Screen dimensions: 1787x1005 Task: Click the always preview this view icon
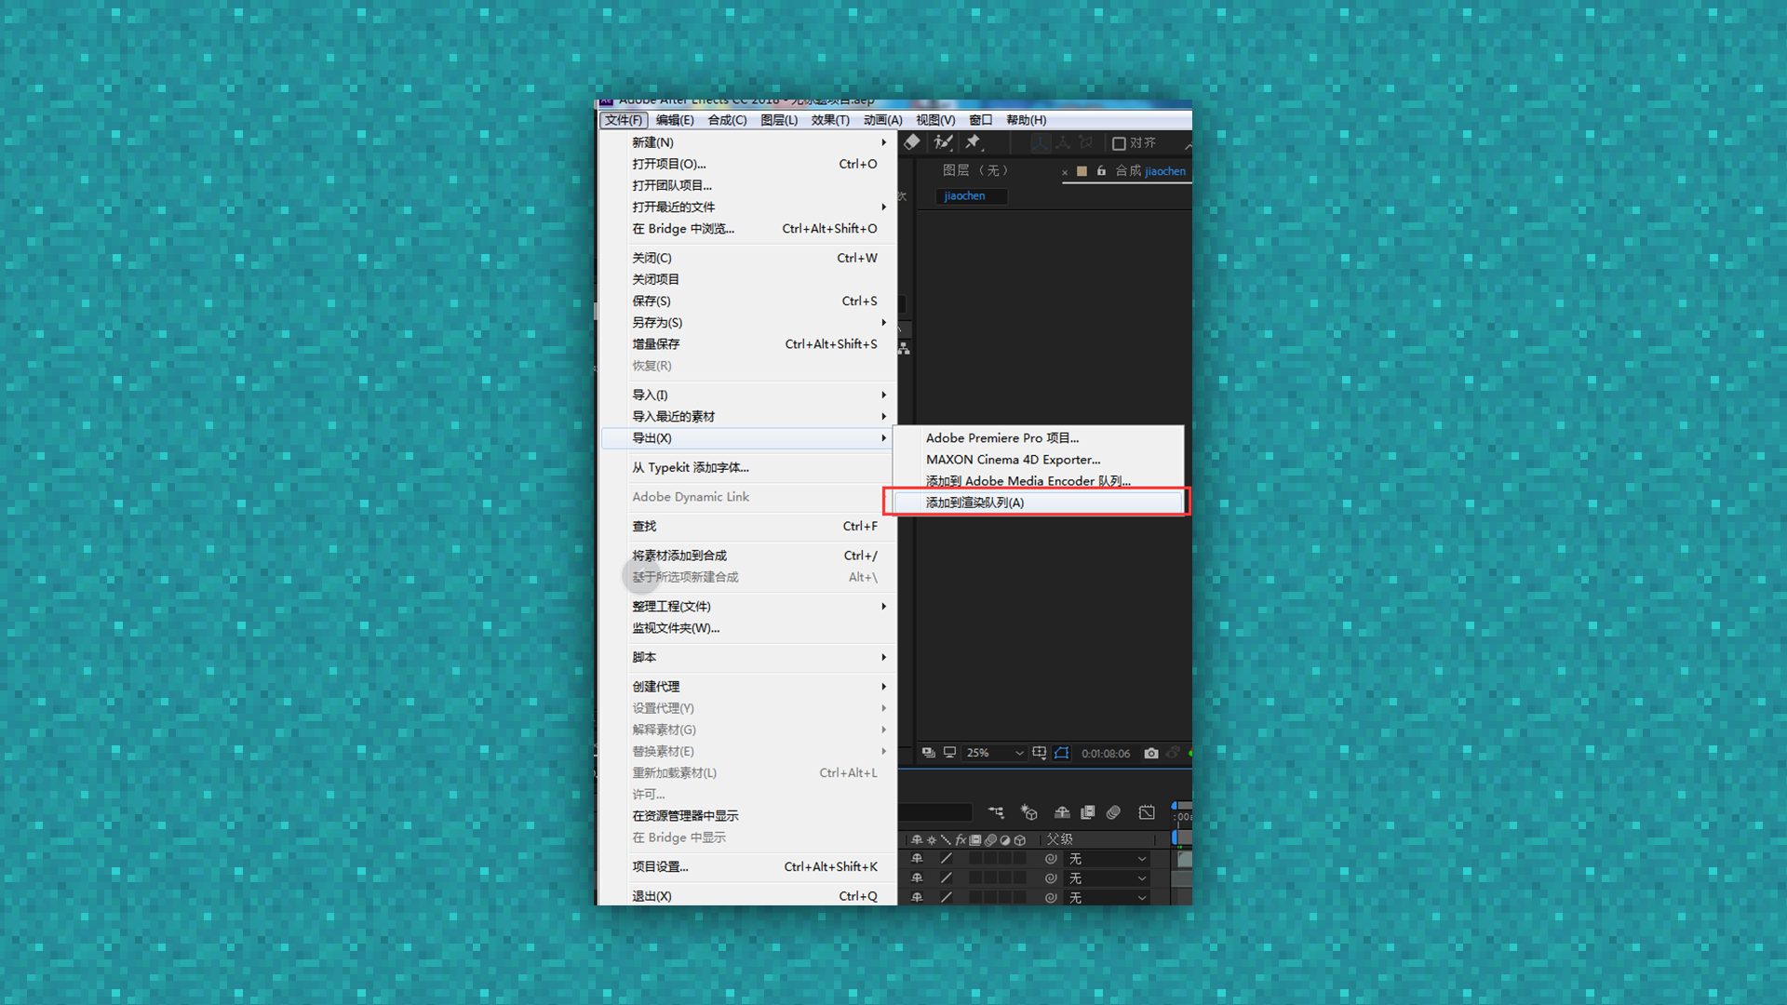[928, 753]
